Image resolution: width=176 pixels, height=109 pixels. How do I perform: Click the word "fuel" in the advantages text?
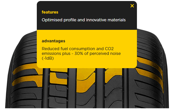click(x=62, y=49)
